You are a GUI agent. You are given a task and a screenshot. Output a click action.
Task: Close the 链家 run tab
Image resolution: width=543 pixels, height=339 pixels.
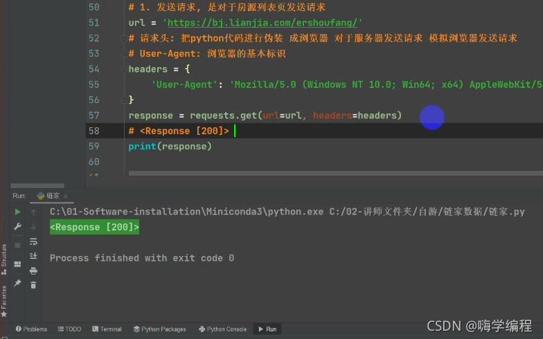pyautogui.click(x=65, y=196)
